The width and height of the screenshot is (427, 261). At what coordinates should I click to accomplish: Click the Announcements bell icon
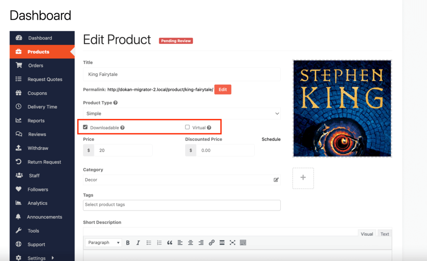(18, 217)
